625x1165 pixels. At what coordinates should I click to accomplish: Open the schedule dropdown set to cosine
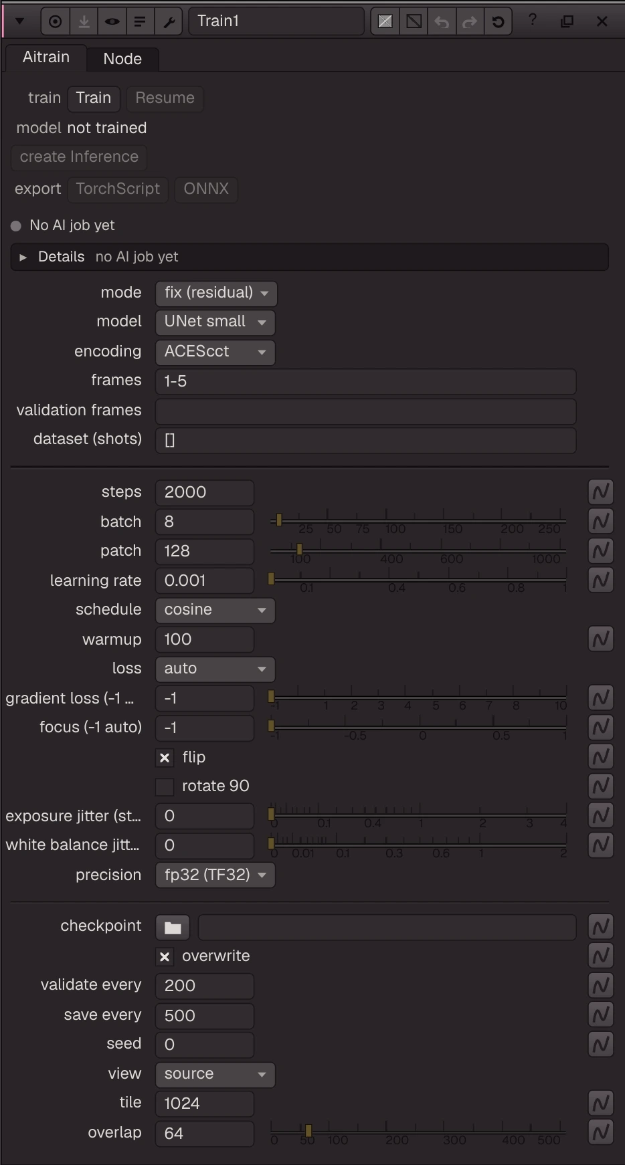[215, 610]
